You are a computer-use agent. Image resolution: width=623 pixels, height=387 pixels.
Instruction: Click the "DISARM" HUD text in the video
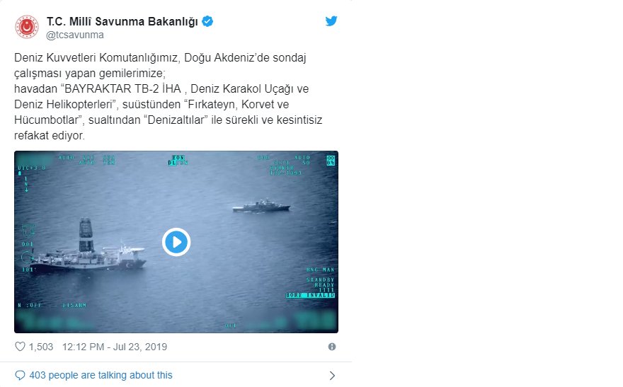74,306
